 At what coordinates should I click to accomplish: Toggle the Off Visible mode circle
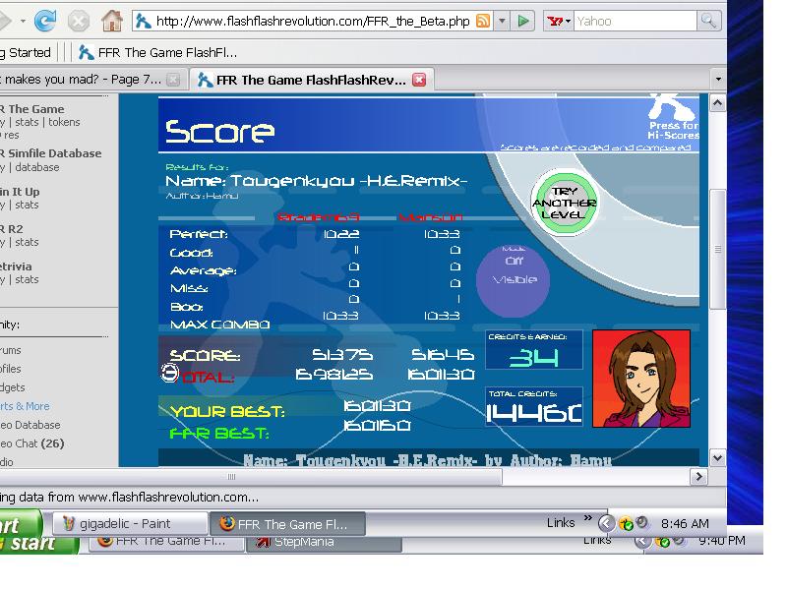[513, 280]
